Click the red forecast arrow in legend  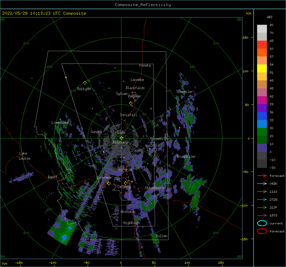pyautogui.click(x=262, y=176)
